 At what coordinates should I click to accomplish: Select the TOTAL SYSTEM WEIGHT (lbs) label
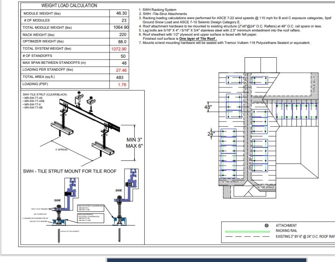tap(47, 49)
